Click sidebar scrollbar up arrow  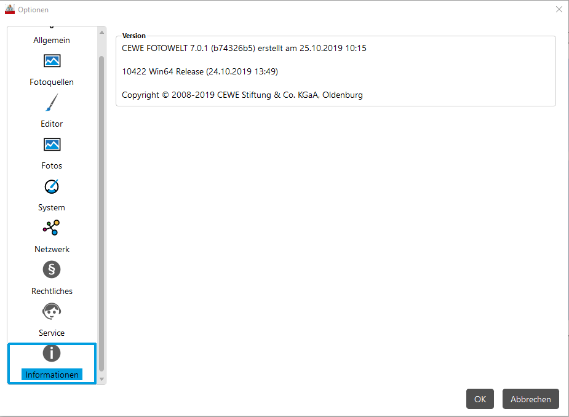coord(101,33)
